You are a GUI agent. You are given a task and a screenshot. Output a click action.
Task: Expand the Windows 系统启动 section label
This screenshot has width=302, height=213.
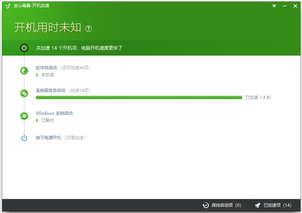tap(54, 113)
